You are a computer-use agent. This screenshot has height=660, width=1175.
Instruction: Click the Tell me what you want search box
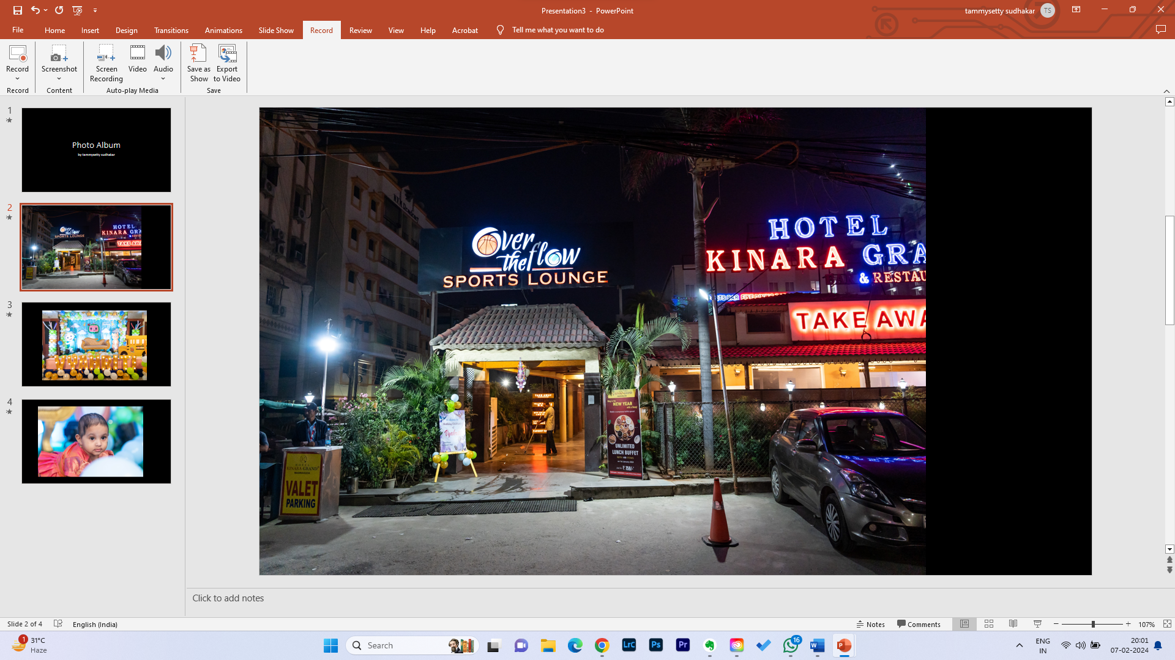click(x=558, y=30)
